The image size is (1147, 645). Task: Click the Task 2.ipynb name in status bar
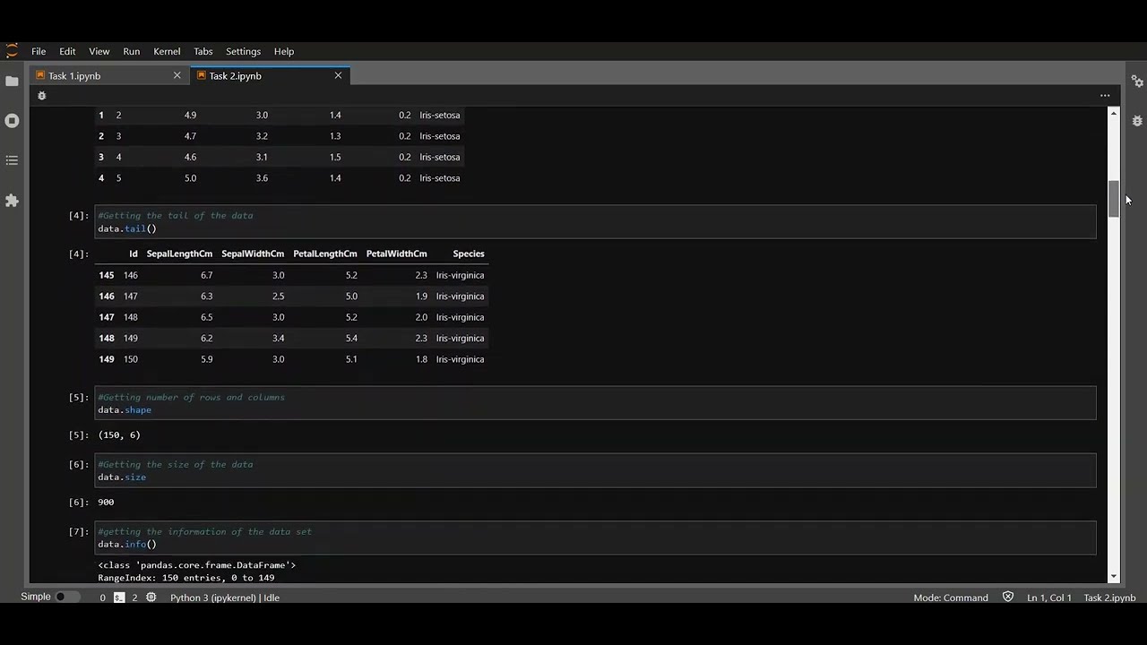click(1109, 598)
